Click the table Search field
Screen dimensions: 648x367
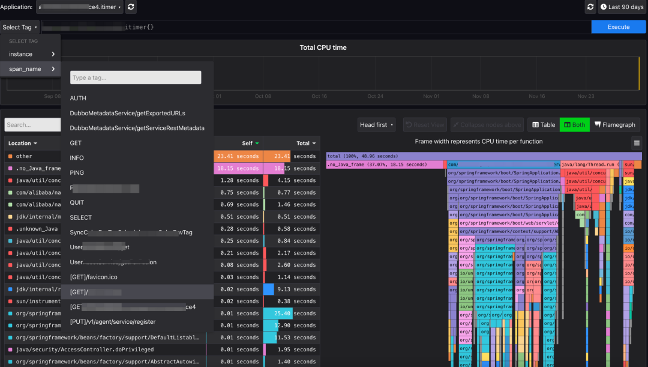(32, 124)
